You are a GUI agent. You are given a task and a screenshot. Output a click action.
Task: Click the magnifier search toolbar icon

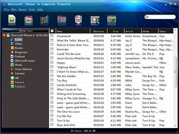click(95, 20)
